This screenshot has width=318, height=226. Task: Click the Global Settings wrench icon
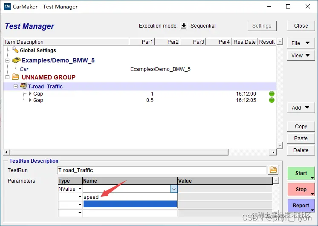coord(15,50)
